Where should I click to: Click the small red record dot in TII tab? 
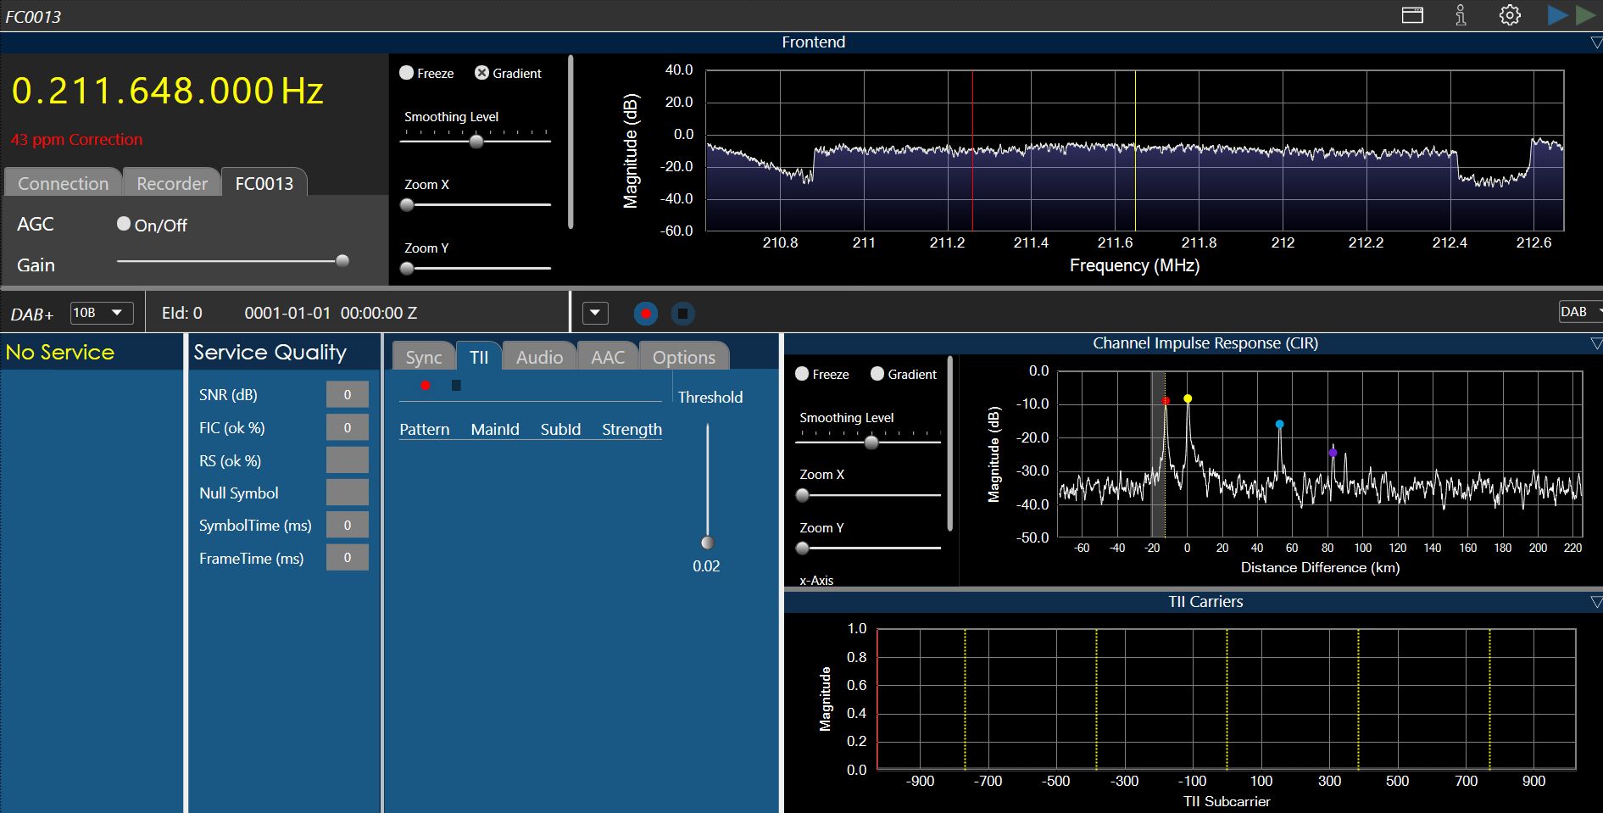(426, 386)
